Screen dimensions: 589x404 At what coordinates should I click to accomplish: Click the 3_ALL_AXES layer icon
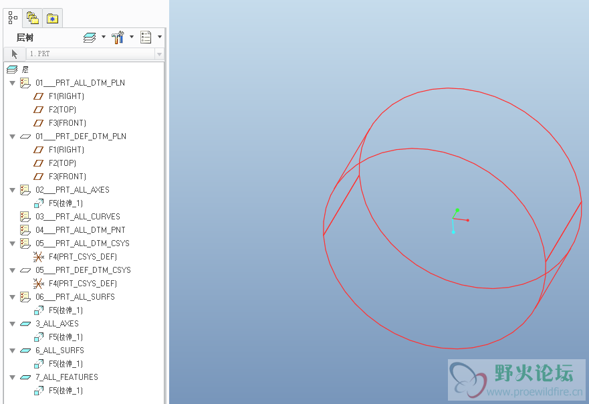click(x=25, y=324)
